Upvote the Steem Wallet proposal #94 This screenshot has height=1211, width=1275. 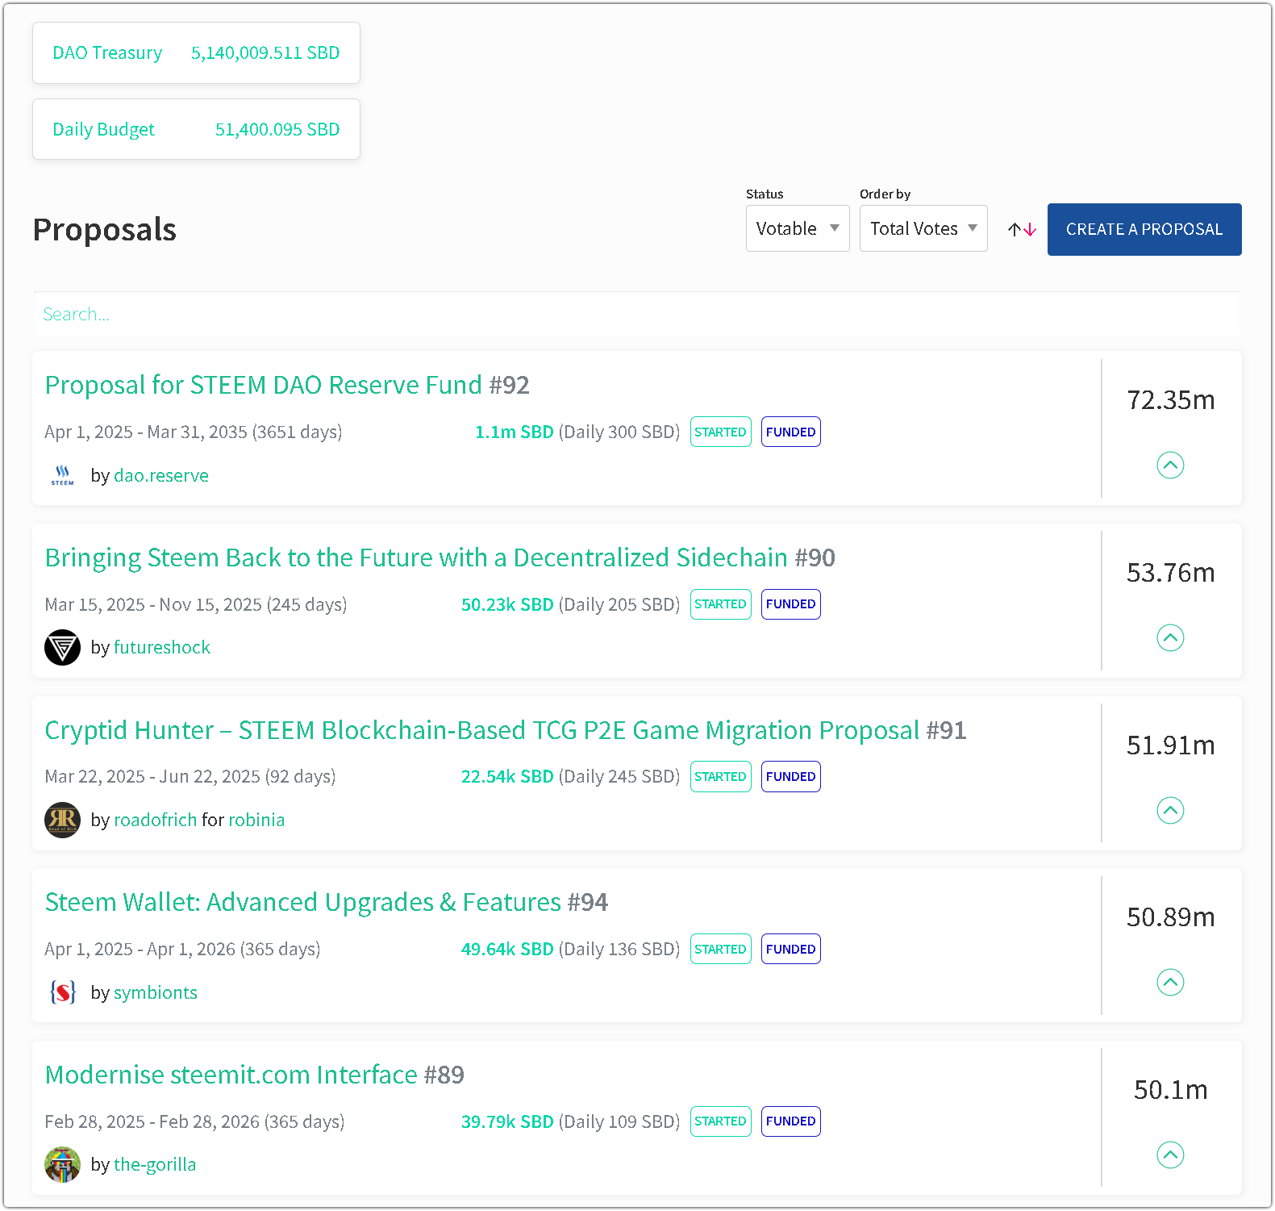[1170, 982]
